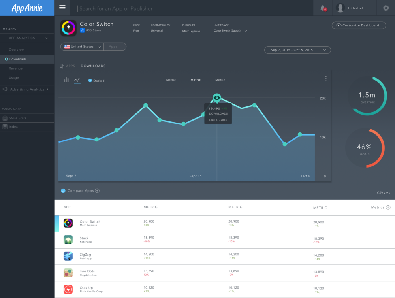Click the ZigZag app icon in table
The height and width of the screenshot is (298, 395).
coord(68,256)
